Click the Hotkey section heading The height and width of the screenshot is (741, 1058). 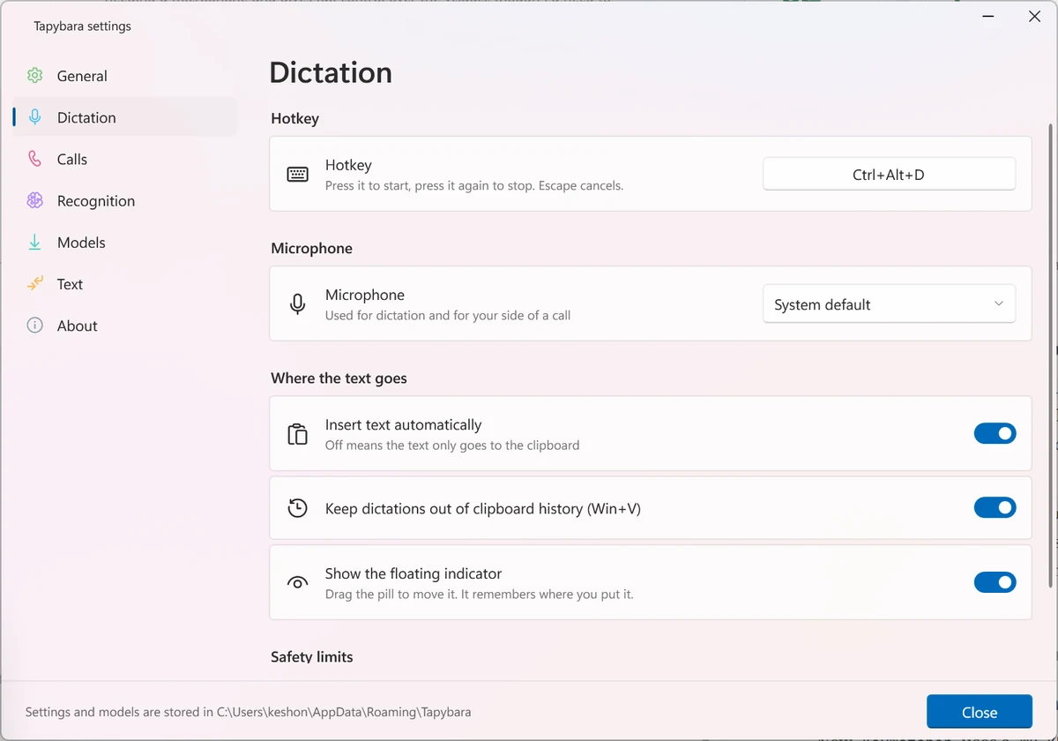295,118
